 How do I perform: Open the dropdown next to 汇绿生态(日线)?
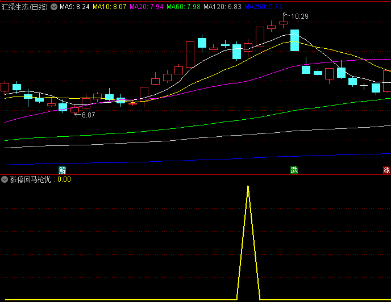tap(54, 7)
